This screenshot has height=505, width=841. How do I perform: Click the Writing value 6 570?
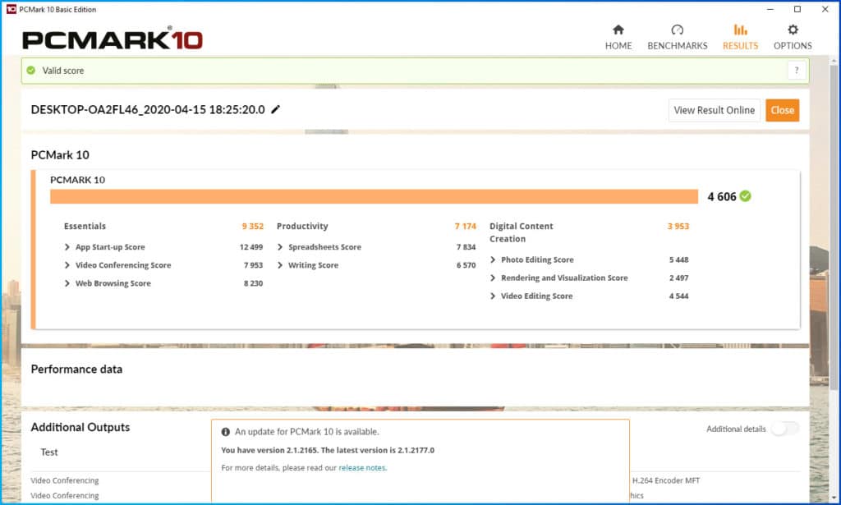(466, 265)
